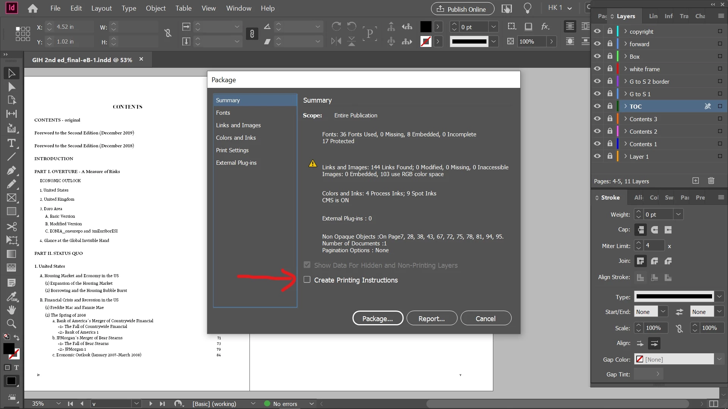Select the Scissors tool

pos(11,226)
